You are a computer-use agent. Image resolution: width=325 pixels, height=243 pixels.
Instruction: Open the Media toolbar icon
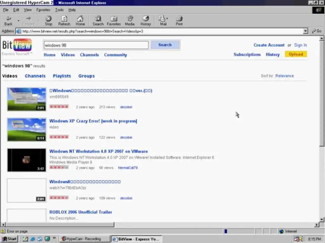click(x=130, y=21)
